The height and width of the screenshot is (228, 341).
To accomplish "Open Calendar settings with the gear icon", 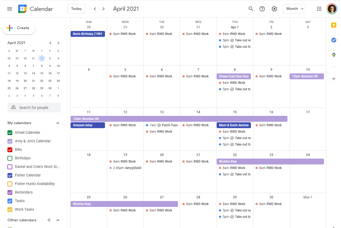I will pos(274,9).
